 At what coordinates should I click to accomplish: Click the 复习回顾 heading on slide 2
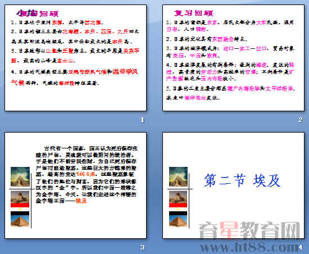pos(193,13)
